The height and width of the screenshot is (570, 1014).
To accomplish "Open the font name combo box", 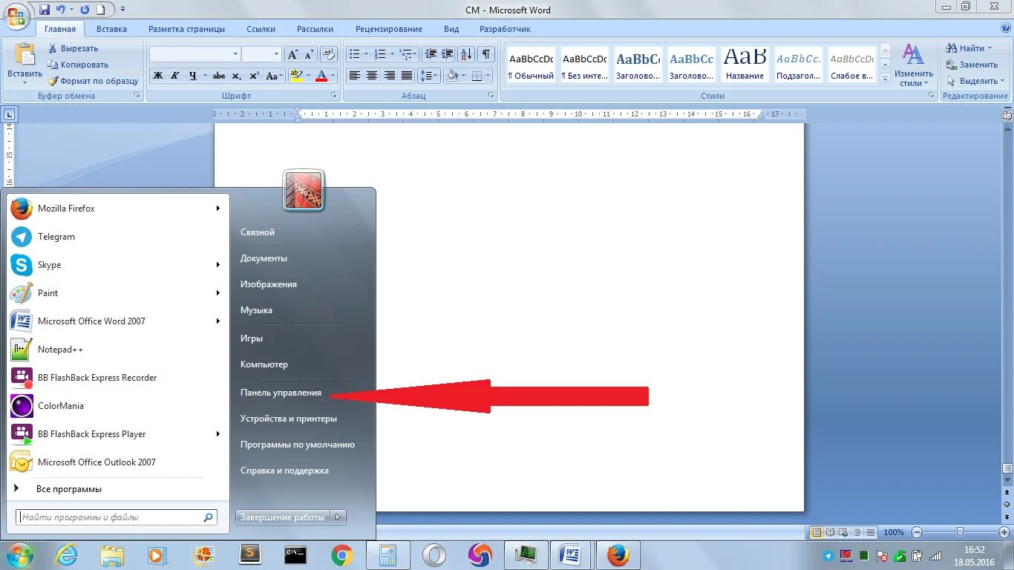I will [194, 54].
